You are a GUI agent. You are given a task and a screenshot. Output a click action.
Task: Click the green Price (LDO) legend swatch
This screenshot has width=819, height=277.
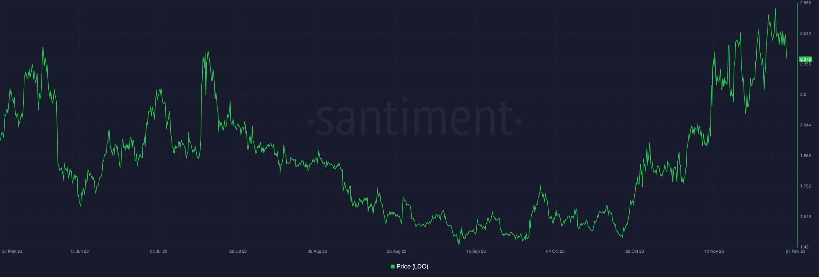393,266
